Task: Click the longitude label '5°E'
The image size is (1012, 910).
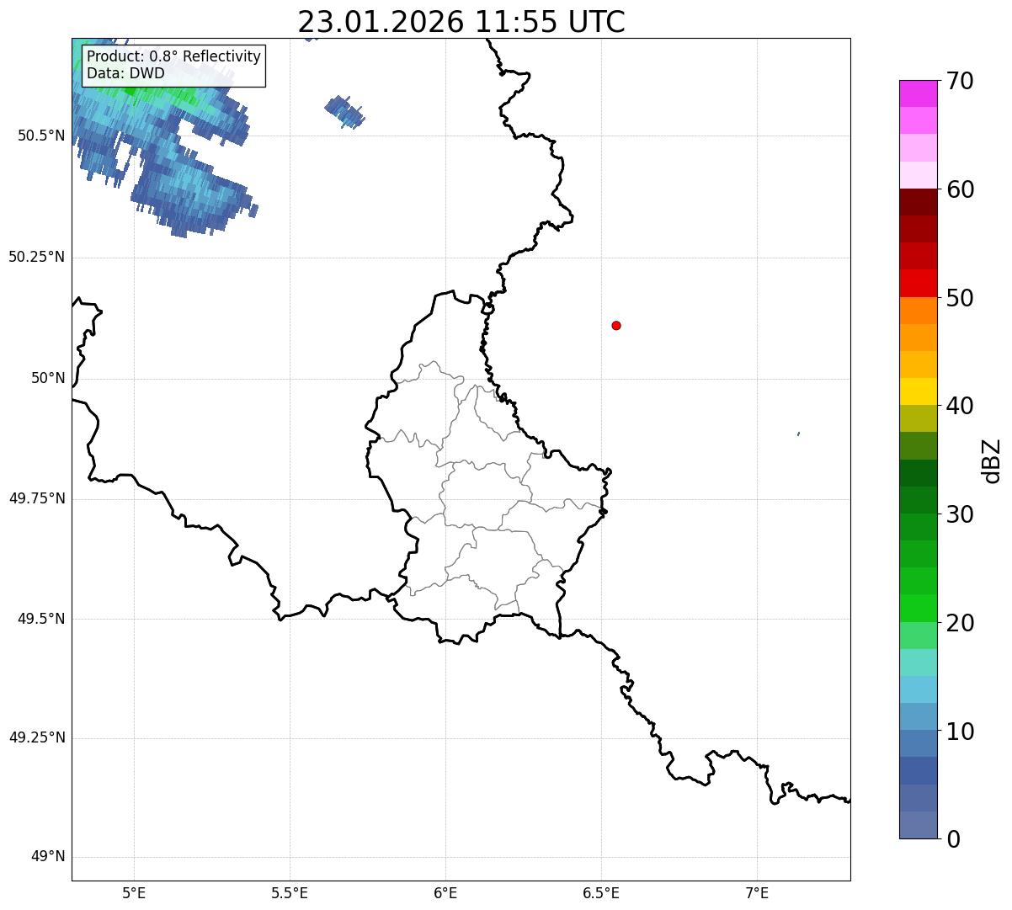Action: coord(134,892)
